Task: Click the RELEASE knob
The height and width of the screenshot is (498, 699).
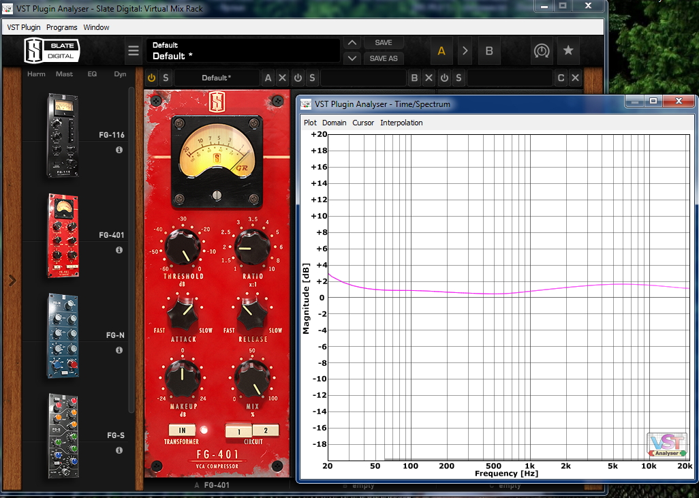Action: coord(252,313)
